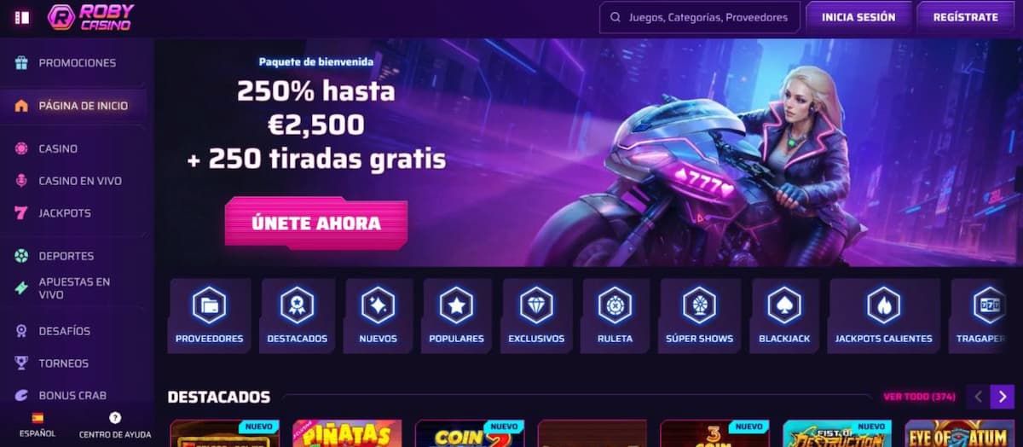The height and width of the screenshot is (447, 1023).
Task: Select the Destacados ribbon icon
Action: 297,305
